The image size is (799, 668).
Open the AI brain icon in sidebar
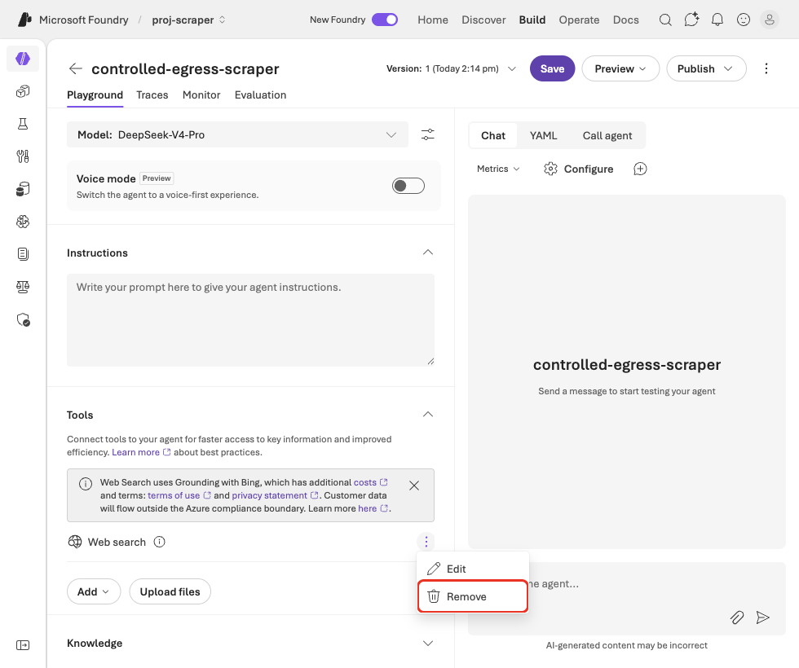click(x=23, y=222)
